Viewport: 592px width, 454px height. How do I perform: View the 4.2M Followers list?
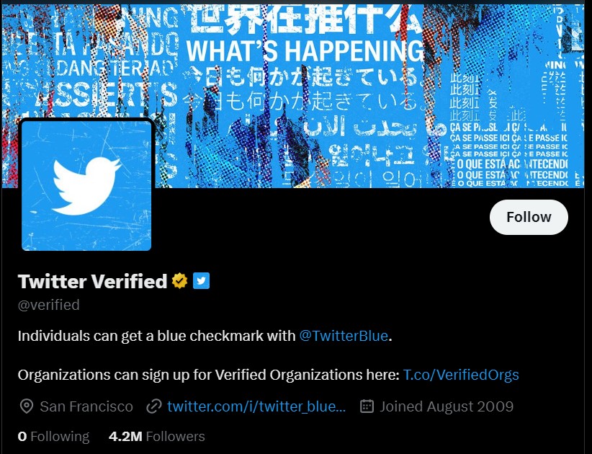coord(157,436)
